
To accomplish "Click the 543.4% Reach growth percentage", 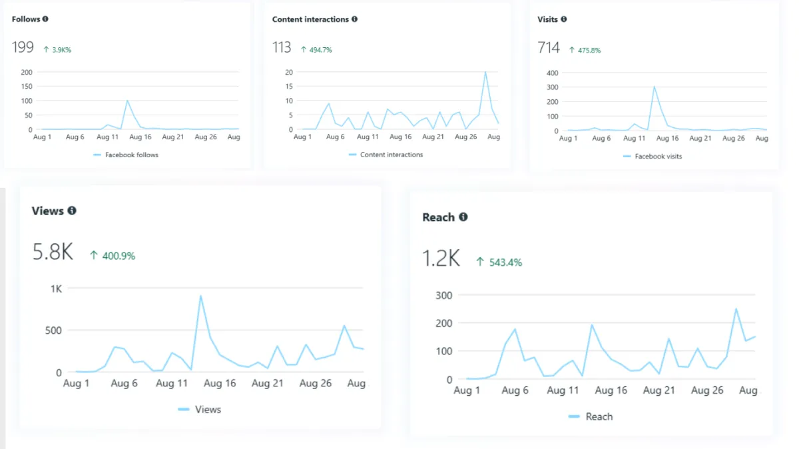I will point(505,262).
